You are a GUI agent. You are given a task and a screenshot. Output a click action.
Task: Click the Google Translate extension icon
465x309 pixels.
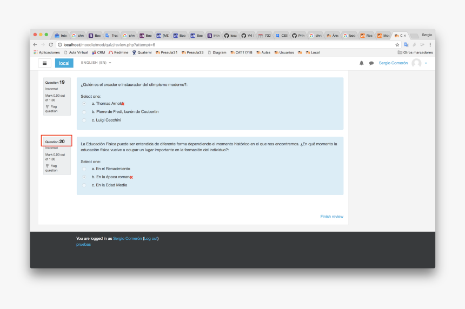coord(406,45)
